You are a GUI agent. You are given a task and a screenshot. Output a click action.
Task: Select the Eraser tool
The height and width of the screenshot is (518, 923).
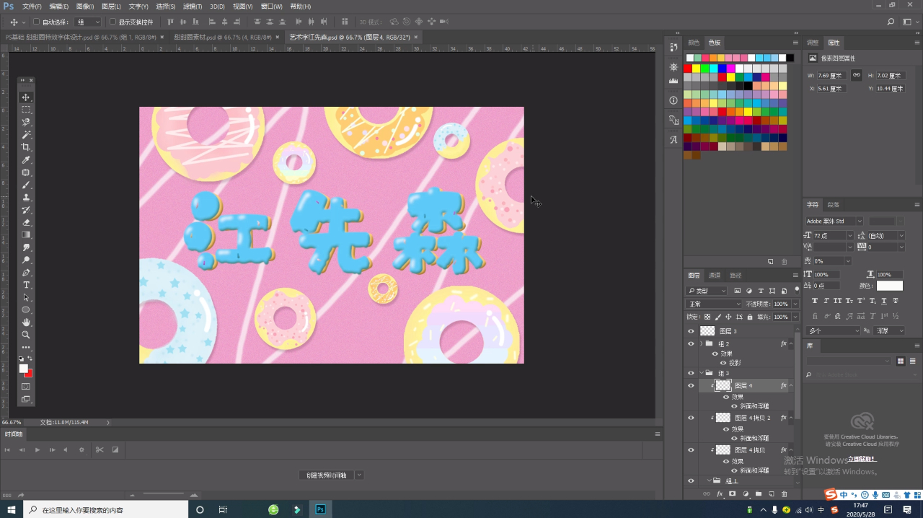[x=26, y=222]
